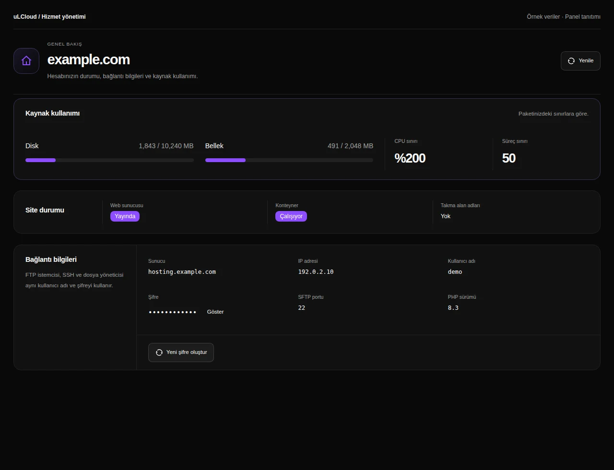
Task: Click the Disk usage progress bar
Action: (109, 160)
